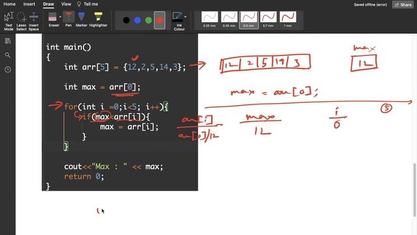Click the cout "Max : " code line
This screenshot has width=417, height=235.
113,166
